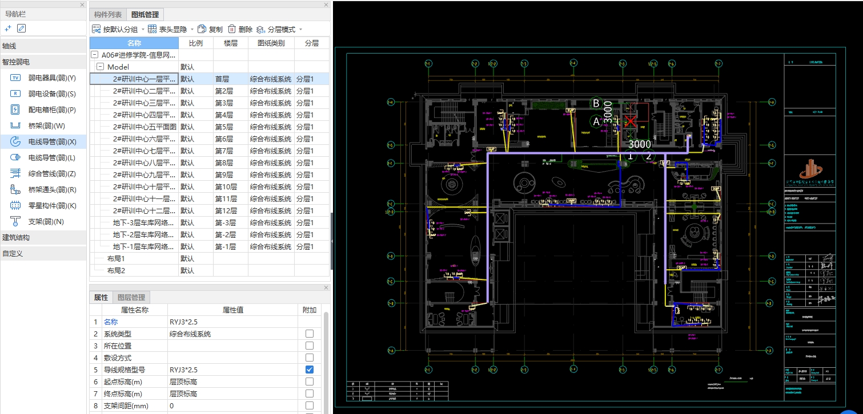
Task: Click 支架间距(mm) value 0
Action: click(x=232, y=405)
